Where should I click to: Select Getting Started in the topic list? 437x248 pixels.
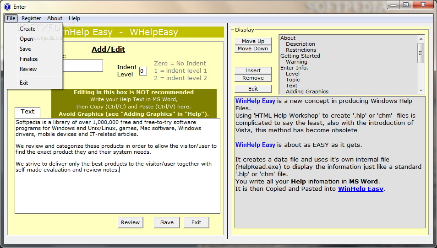click(x=300, y=56)
